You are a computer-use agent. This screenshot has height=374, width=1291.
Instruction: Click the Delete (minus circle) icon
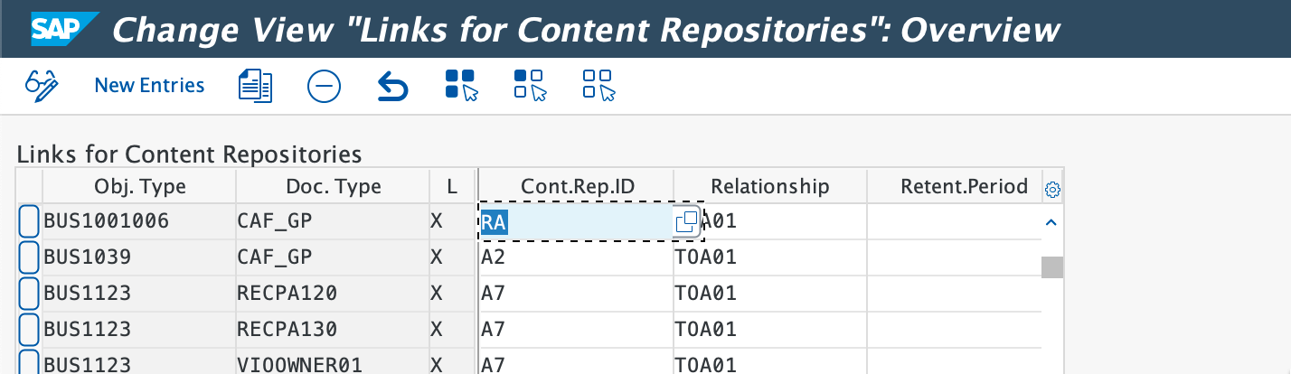point(324,86)
